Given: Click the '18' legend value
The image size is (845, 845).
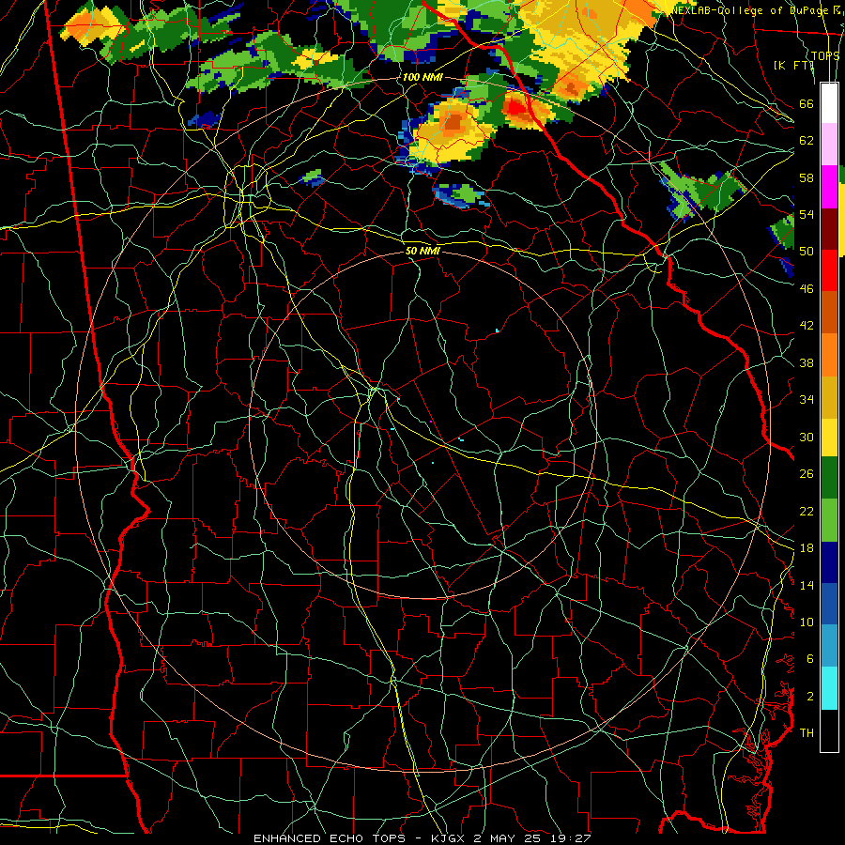Looking at the screenshot, I should coord(807,548).
